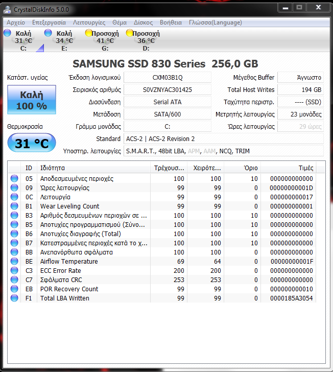The image size is (333, 372).
Task: Click the raw value 0000185A3054
Action: (291, 298)
